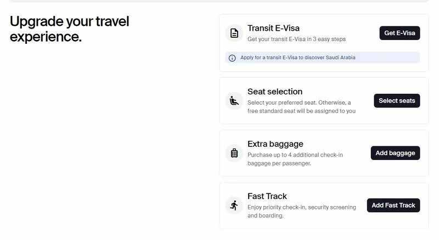Click the Fast Track heading
Image resolution: width=439 pixels, height=240 pixels.
pyautogui.click(x=267, y=196)
